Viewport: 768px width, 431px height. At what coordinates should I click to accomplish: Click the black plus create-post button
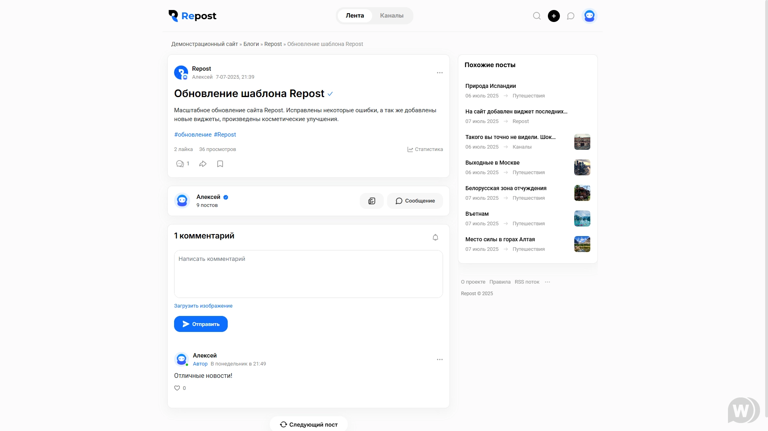pos(553,16)
